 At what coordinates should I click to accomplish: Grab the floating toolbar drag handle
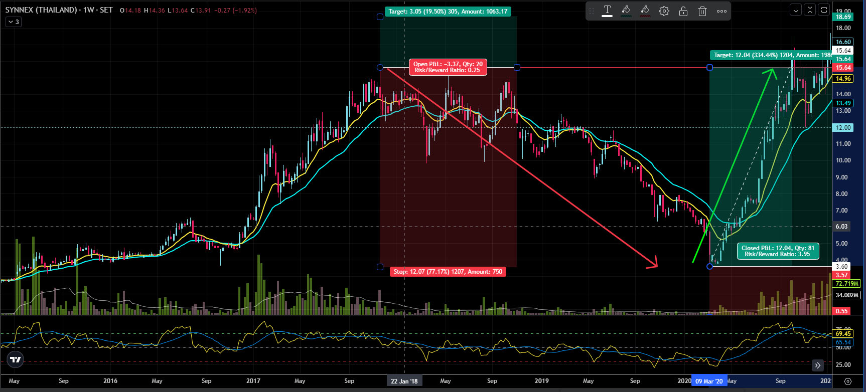click(x=592, y=11)
